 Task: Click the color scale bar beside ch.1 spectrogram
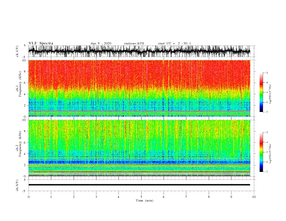tap(261, 92)
